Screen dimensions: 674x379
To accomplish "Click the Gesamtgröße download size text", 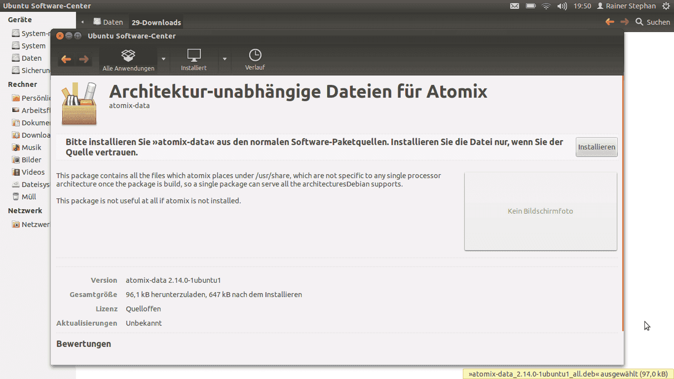I will (x=214, y=295).
